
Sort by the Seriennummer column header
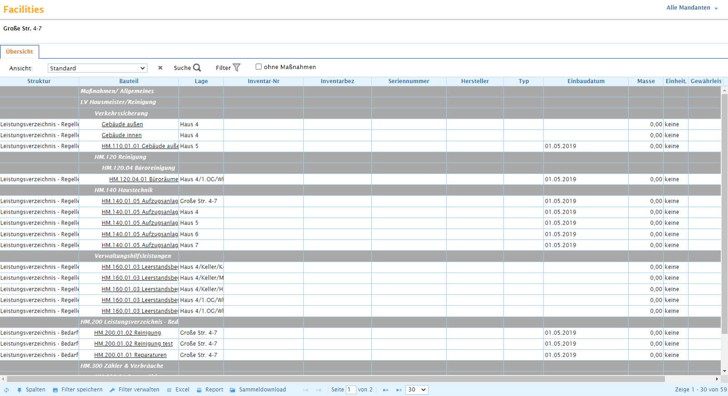pyautogui.click(x=409, y=81)
